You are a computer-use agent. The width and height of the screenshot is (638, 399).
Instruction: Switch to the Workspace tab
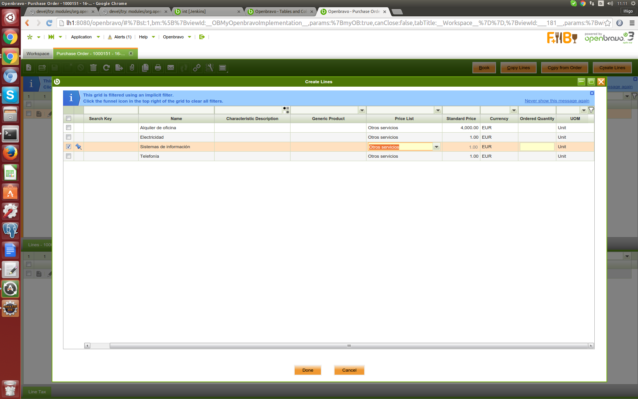38,54
